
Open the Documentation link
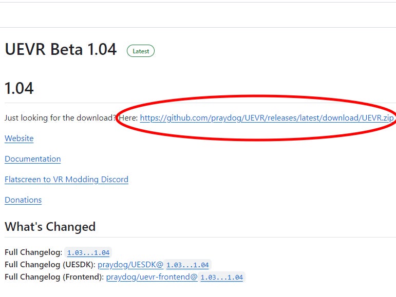[x=33, y=159]
